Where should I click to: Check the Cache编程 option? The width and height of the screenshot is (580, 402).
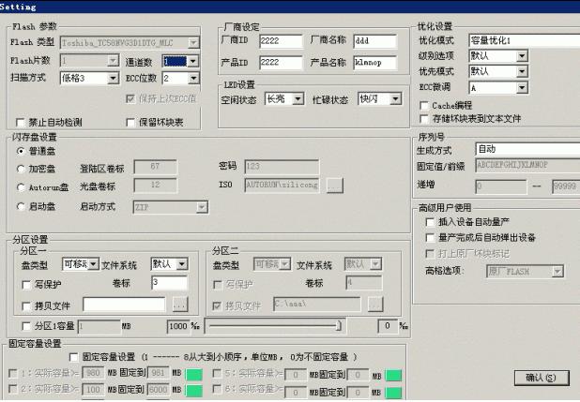point(424,106)
